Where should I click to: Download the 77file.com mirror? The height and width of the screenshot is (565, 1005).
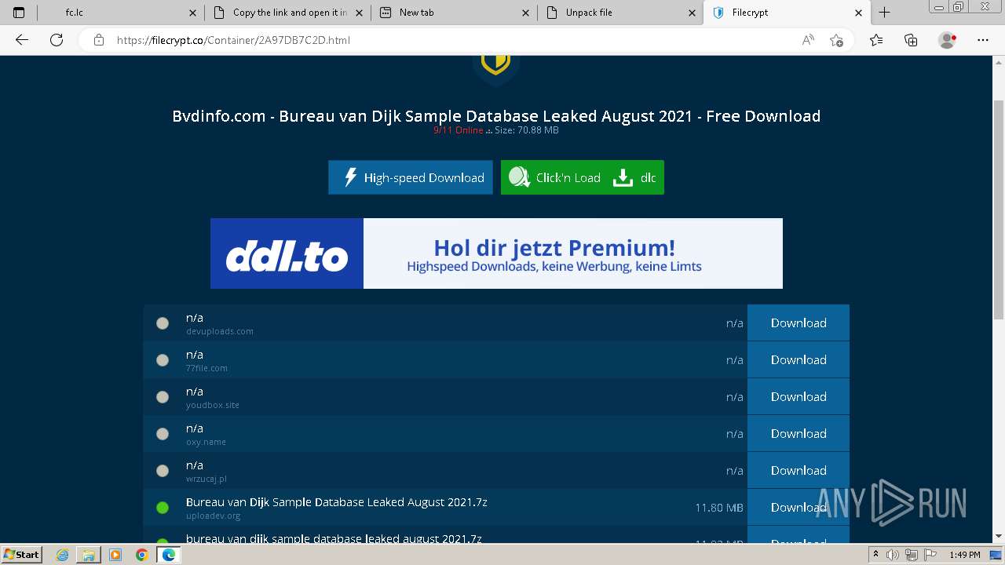799,359
